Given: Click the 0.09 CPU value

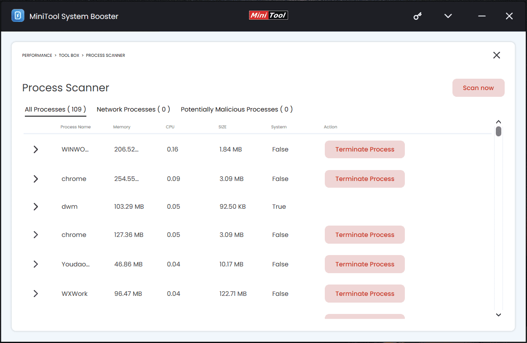Looking at the screenshot, I should coord(174,179).
